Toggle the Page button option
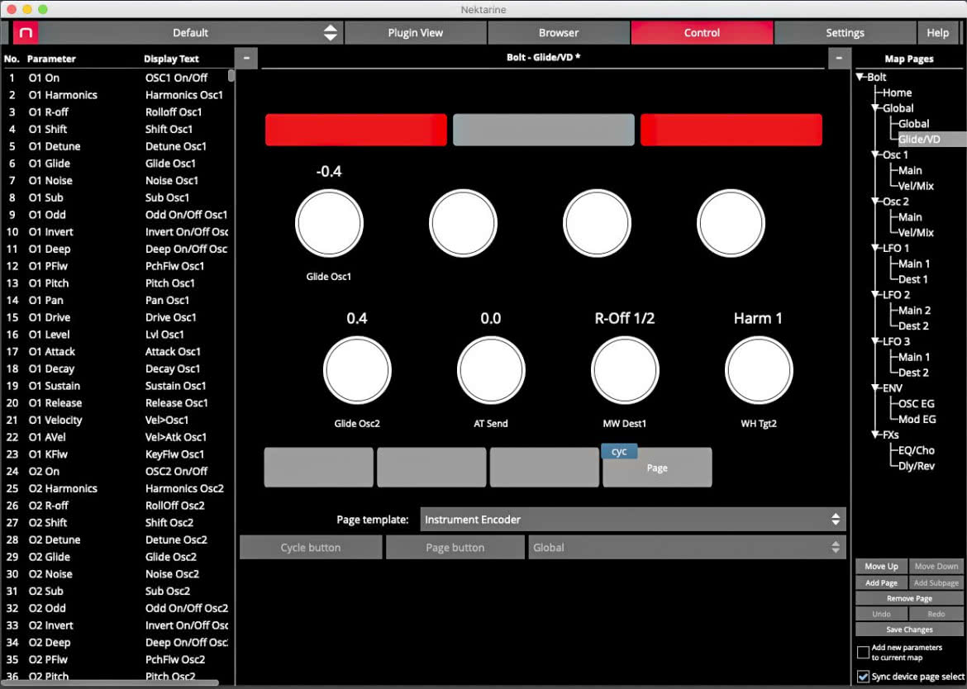Image resolution: width=967 pixels, height=689 pixels. (x=455, y=547)
